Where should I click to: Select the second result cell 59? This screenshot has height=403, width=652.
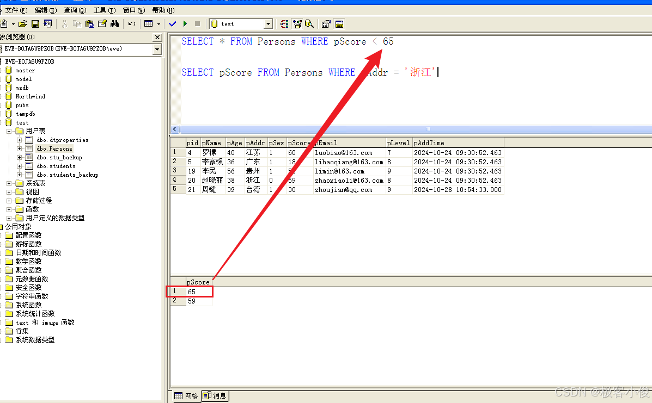coord(199,301)
